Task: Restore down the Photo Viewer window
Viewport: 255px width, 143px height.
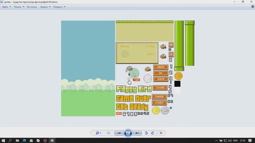Action: coord(243,2)
